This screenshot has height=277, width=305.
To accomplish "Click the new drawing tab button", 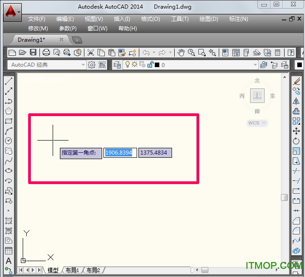I will (77, 40).
